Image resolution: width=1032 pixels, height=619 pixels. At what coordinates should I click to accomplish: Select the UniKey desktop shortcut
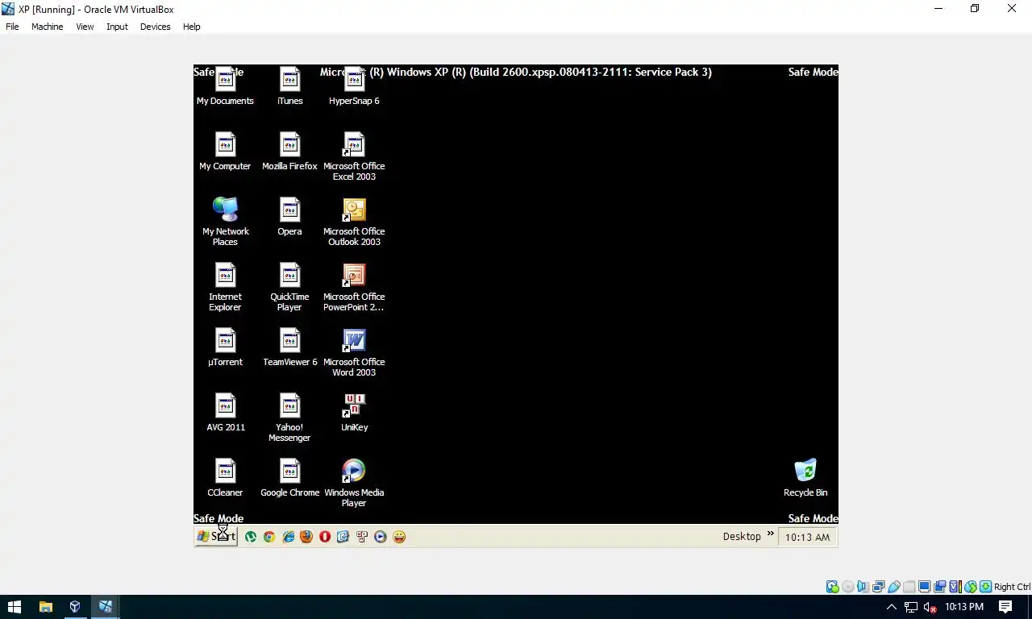coord(354,413)
